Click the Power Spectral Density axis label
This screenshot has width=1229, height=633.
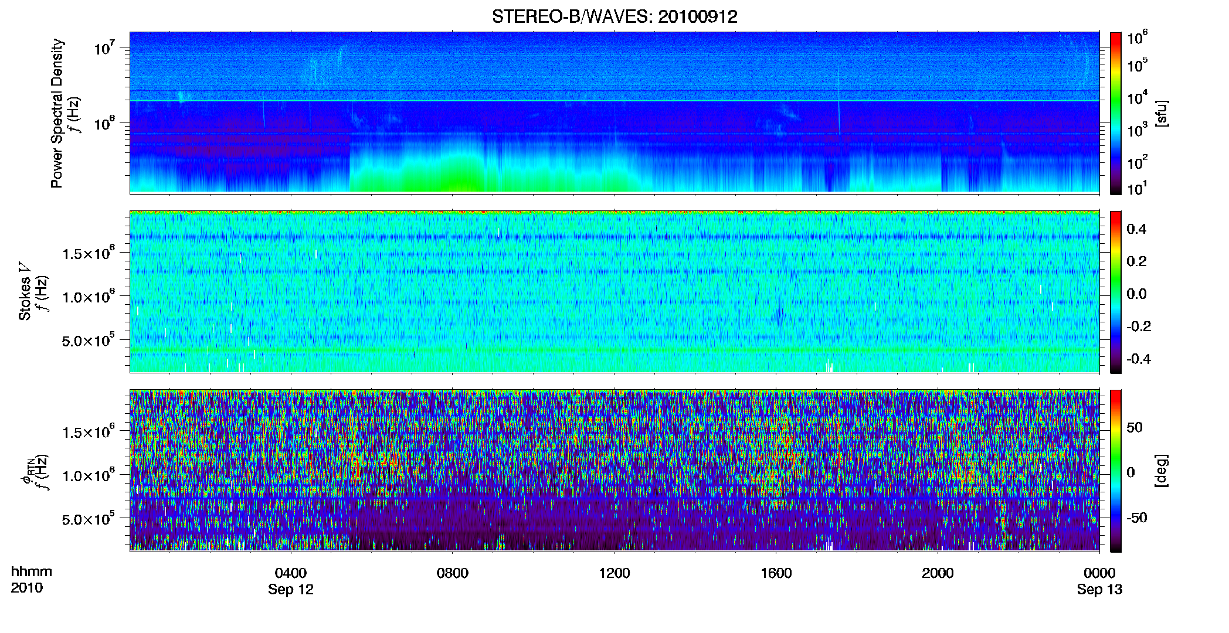[x=57, y=113]
